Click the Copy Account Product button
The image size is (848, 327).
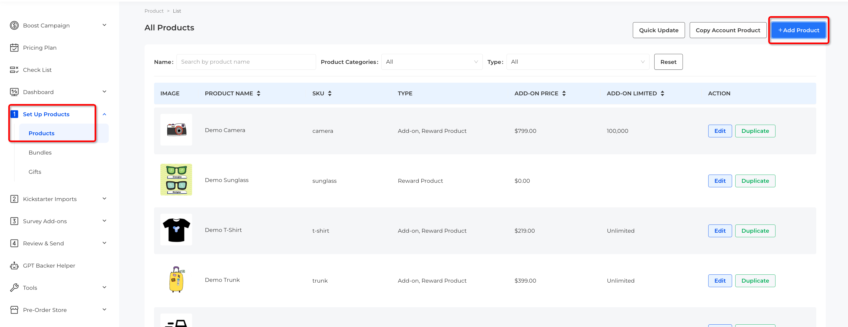point(728,30)
